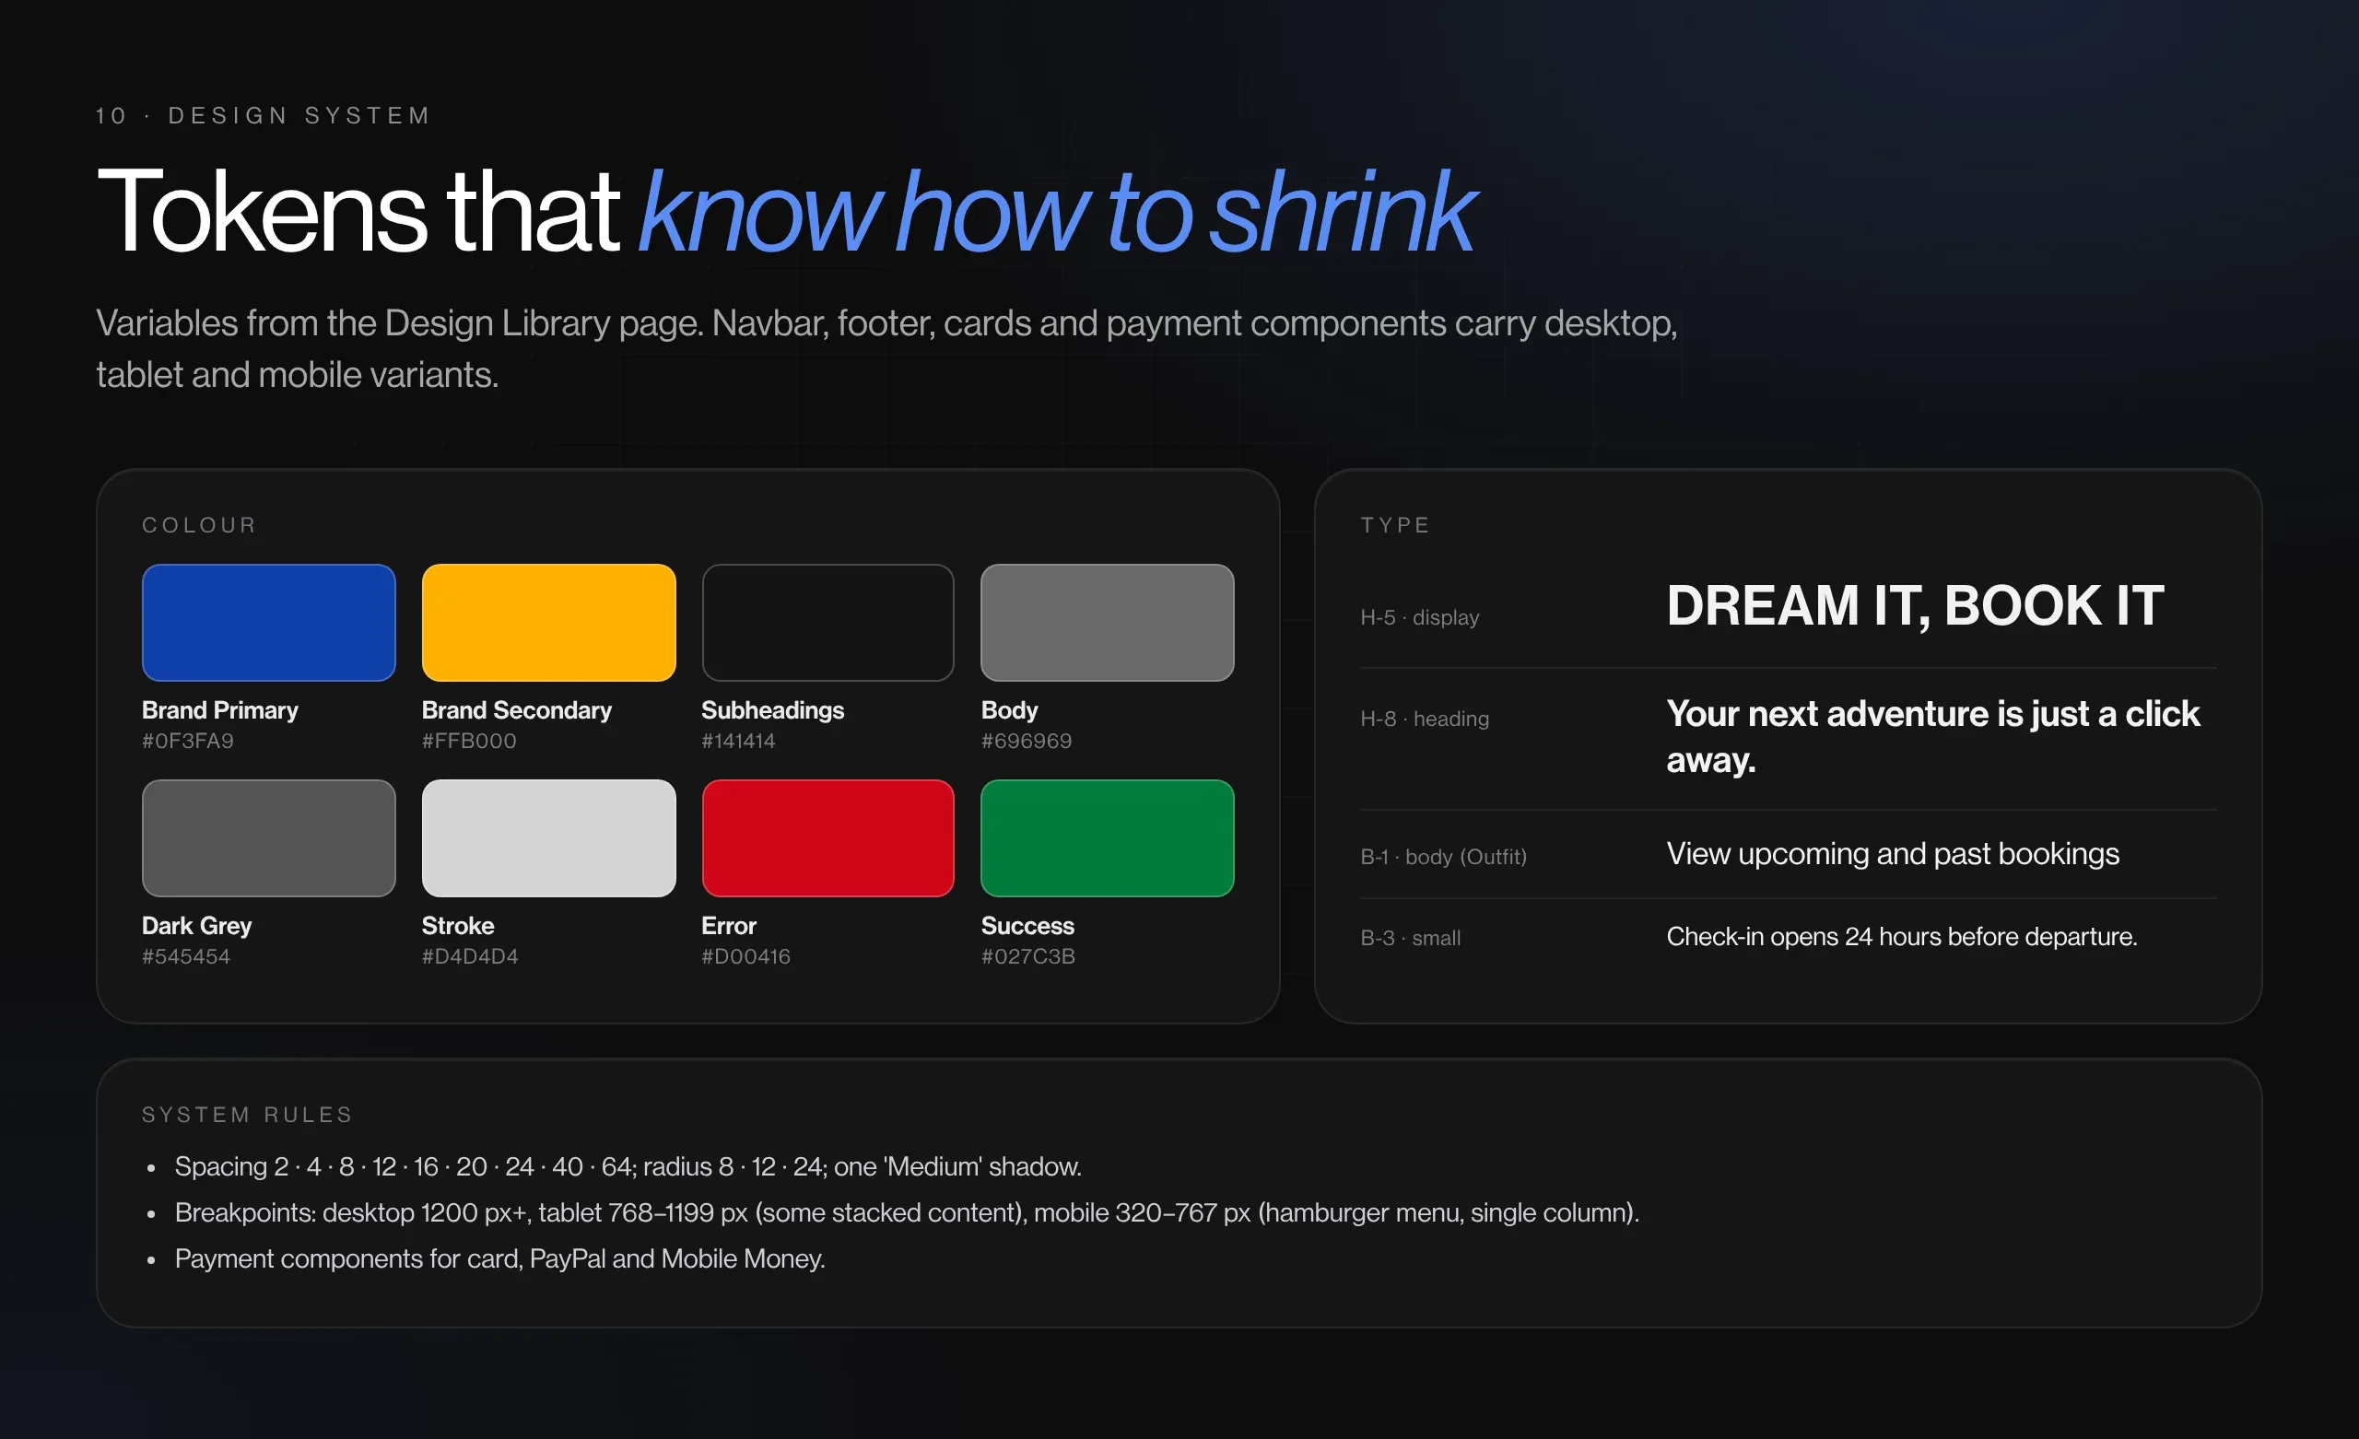This screenshot has height=1439, width=2359.
Task: Click the 'H-8 · heading' type label
Action: pyautogui.click(x=1425, y=718)
